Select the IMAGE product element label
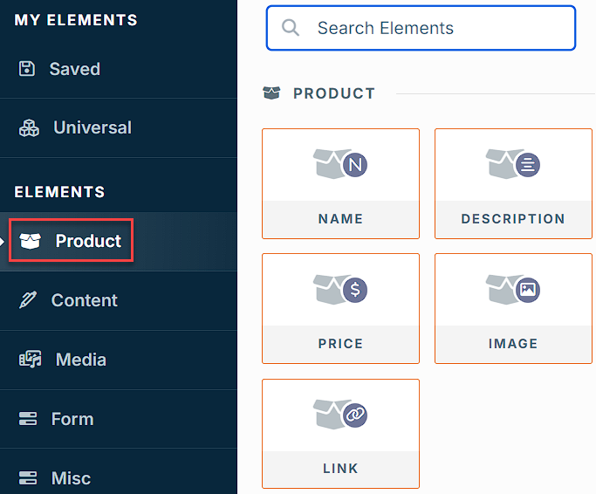 pos(513,344)
